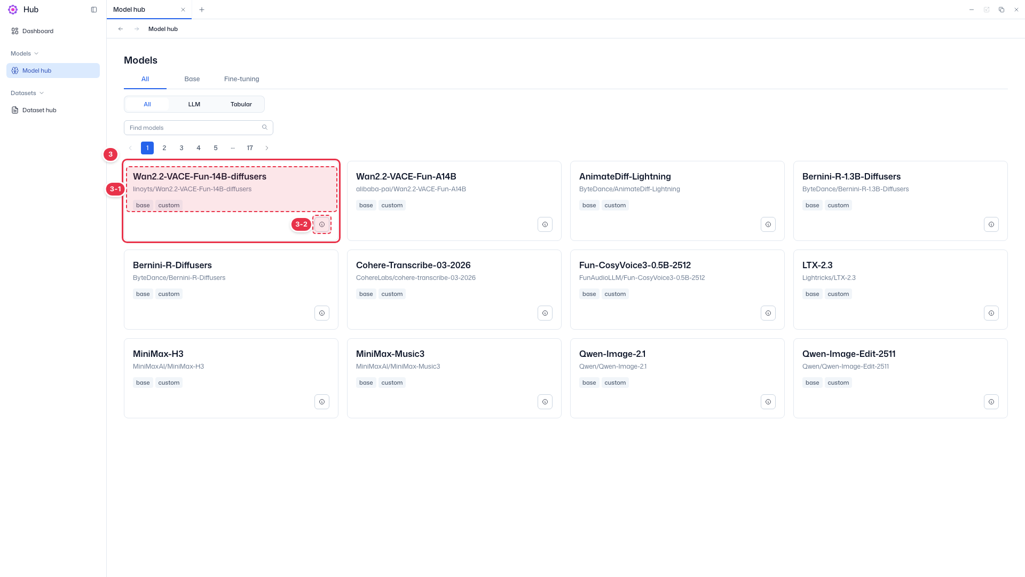Go to previous page of models
This screenshot has width=1025, height=577.
tap(130, 148)
